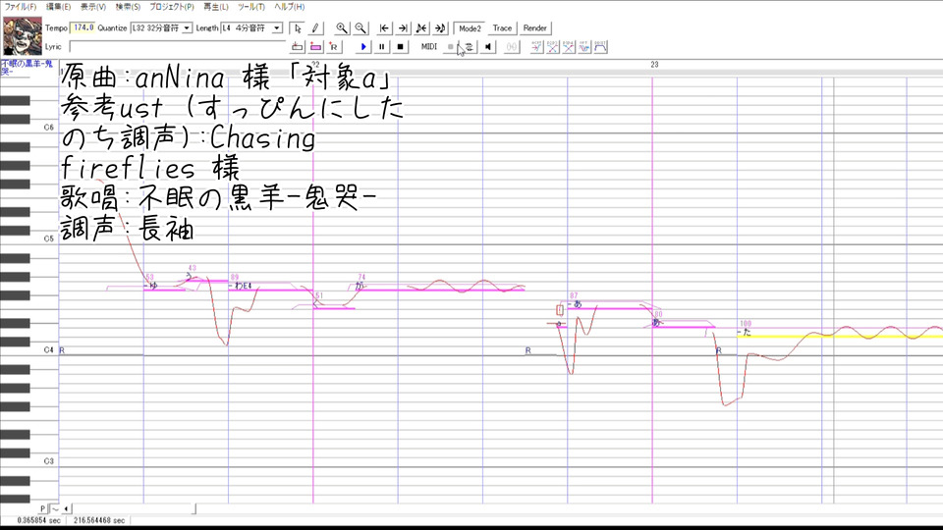Open the 検索(S) menu
The width and height of the screenshot is (943, 530).
point(128,7)
